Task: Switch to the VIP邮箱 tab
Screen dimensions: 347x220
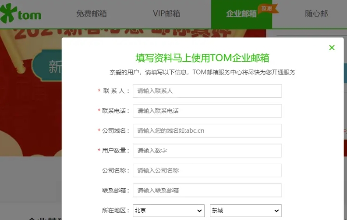Action: (167, 14)
